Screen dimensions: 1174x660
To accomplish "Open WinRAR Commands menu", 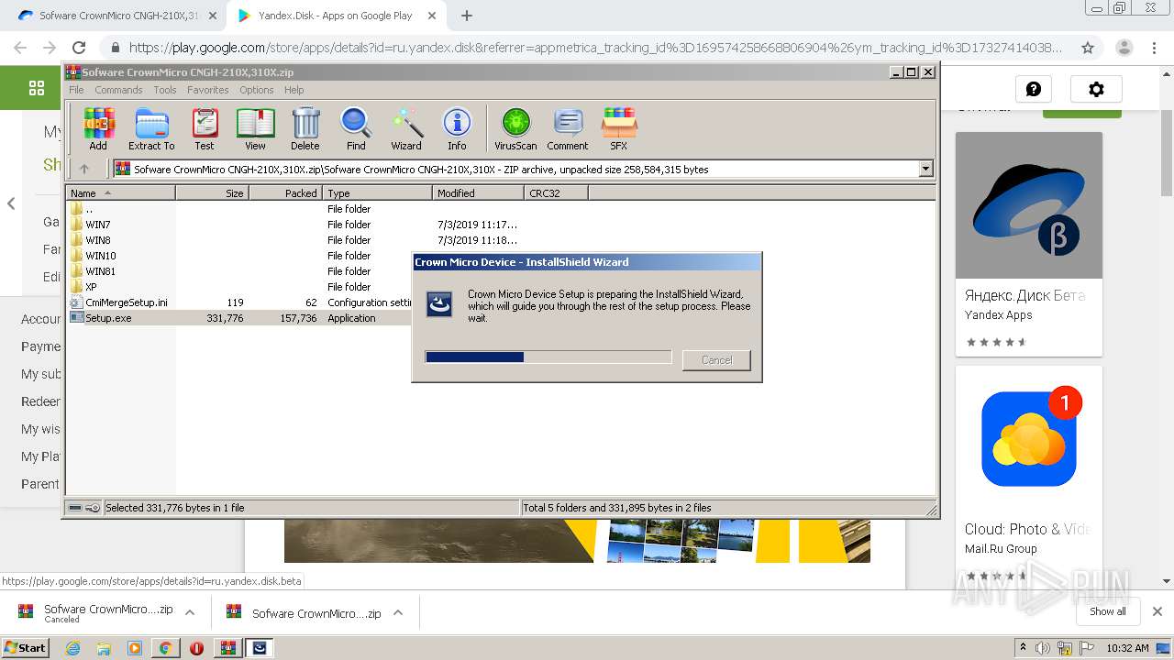I will (x=118, y=90).
